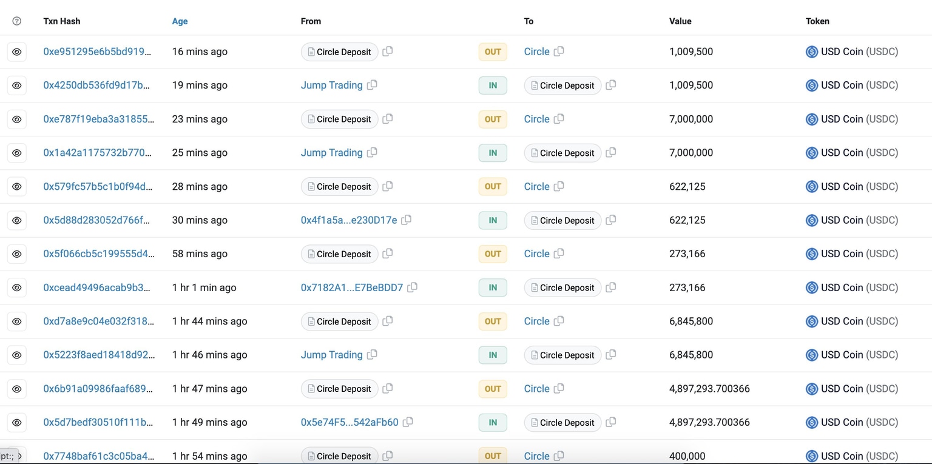Open sender address 0x7182A1...E7BeBDD7

(x=352, y=287)
